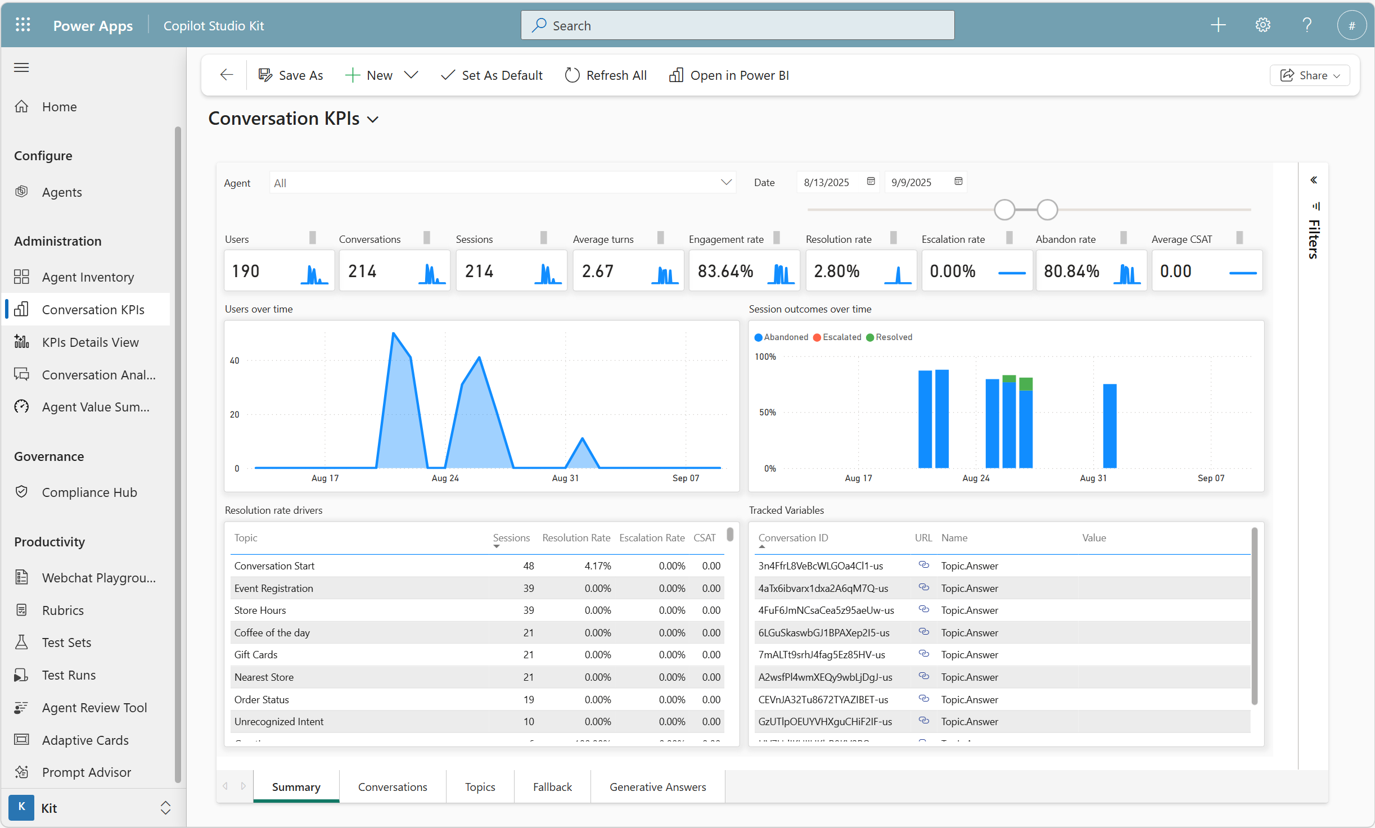Click Open in Power BI button
1375x828 pixels.
[x=729, y=75]
